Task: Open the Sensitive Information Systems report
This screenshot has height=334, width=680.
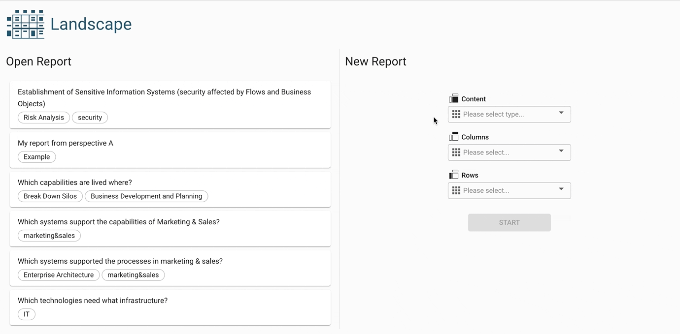Action: point(165,97)
